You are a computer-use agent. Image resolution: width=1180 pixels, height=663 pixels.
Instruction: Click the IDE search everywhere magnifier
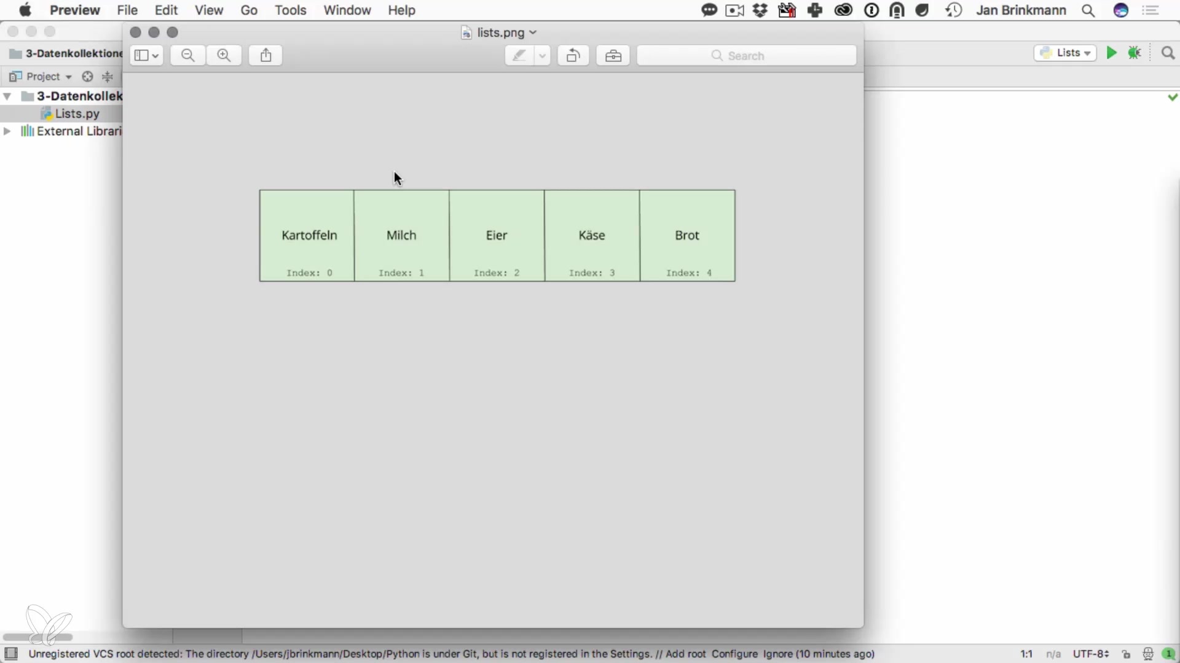[1168, 53]
